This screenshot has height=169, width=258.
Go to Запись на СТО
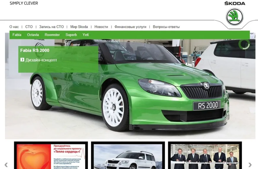tap(51, 27)
